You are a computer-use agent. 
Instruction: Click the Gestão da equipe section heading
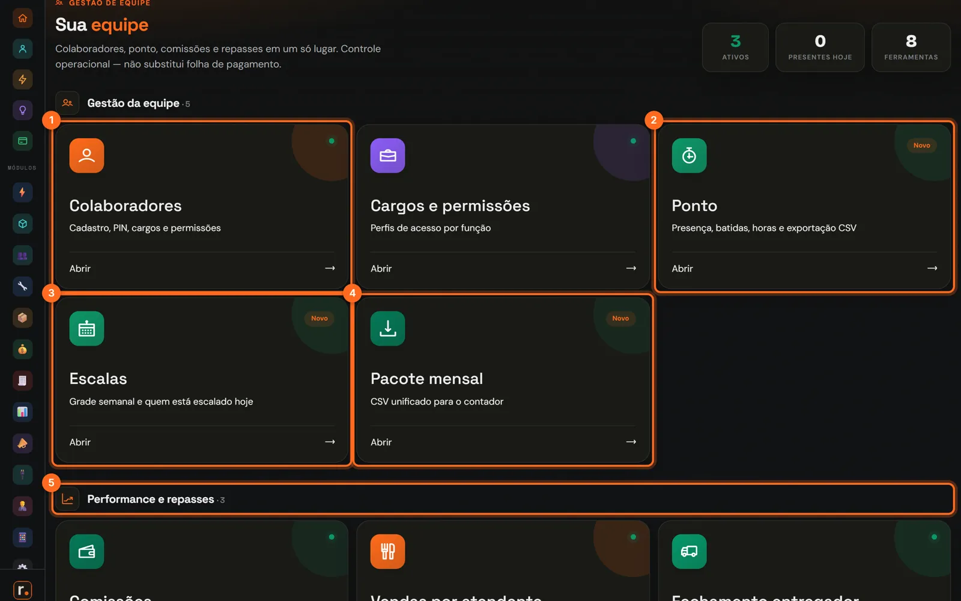(133, 103)
